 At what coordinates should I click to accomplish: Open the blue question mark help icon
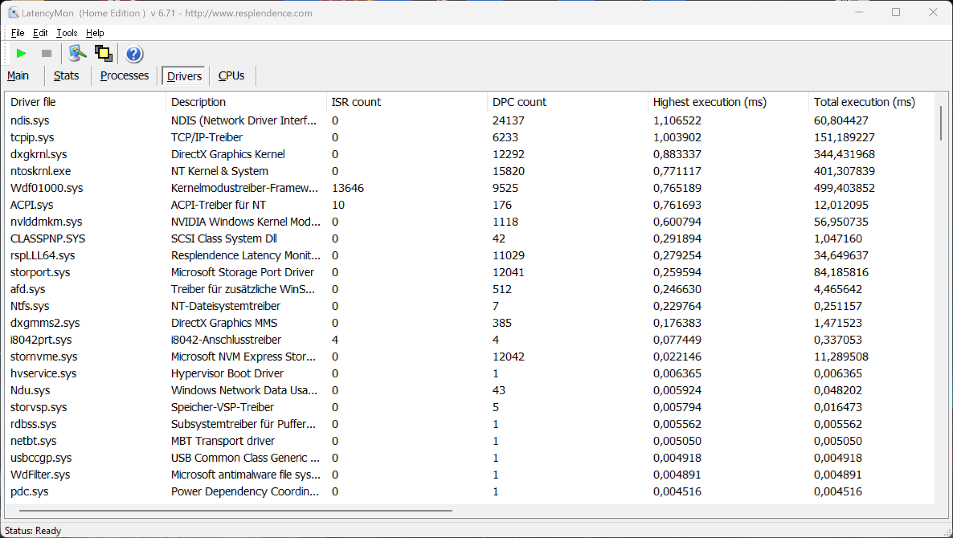coord(134,54)
